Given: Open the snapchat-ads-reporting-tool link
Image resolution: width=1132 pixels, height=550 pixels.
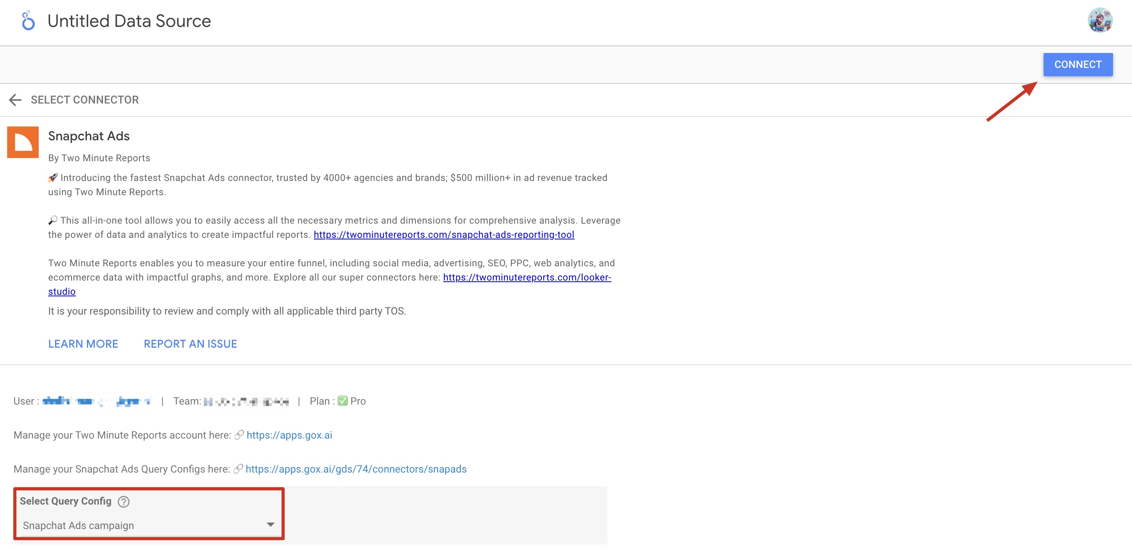Looking at the screenshot, I should [444, 235].
